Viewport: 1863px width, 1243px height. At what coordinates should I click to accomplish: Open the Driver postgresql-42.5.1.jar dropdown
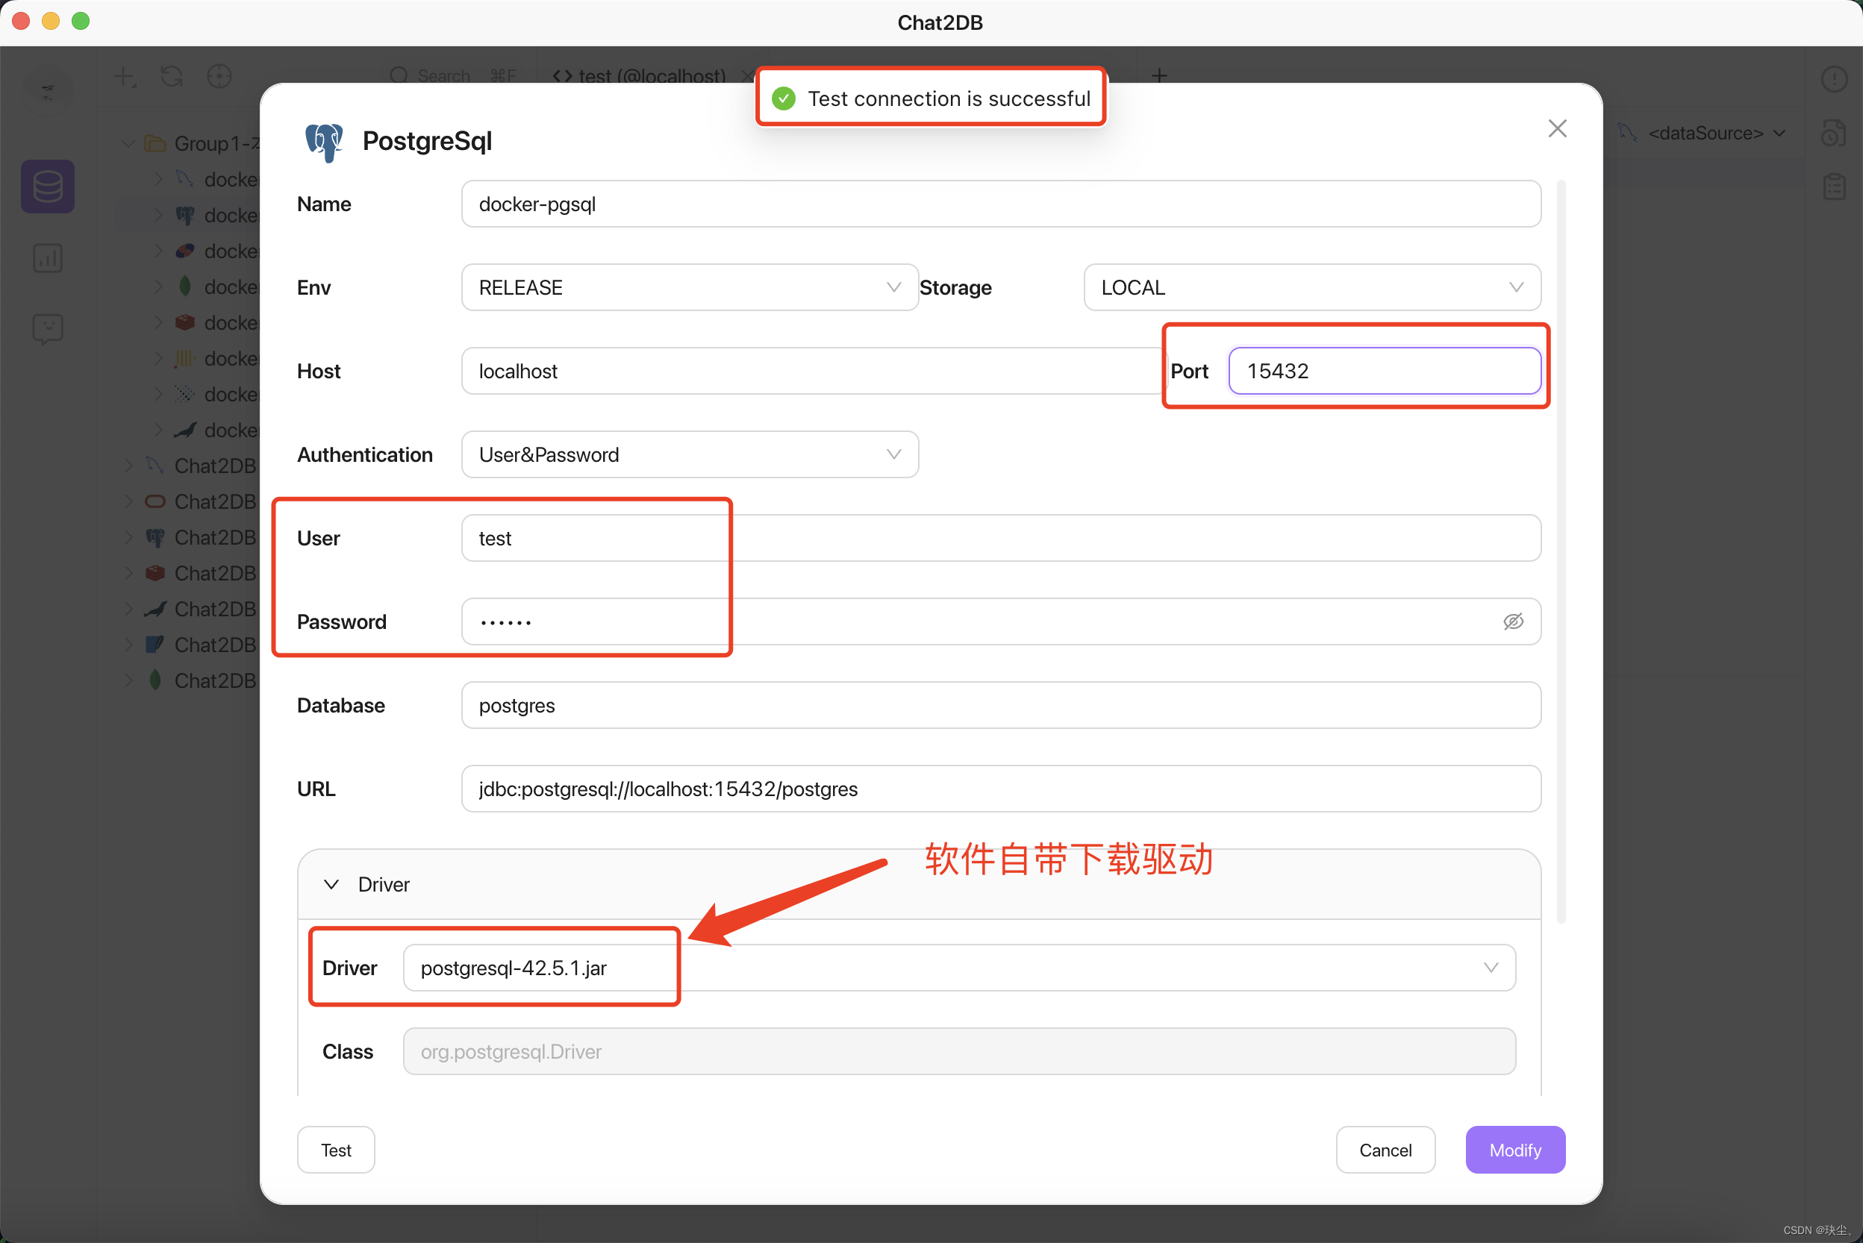[x=959, y=967]
